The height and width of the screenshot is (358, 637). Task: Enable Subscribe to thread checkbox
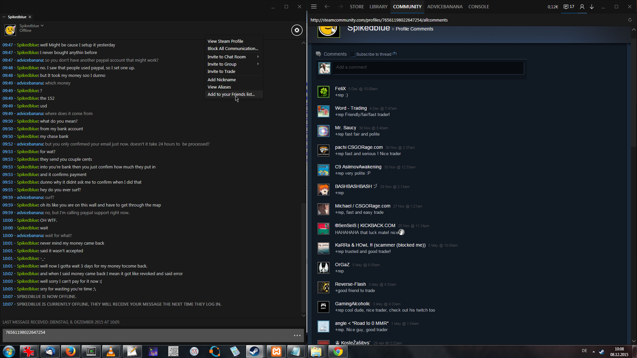(x=353, y=54)
